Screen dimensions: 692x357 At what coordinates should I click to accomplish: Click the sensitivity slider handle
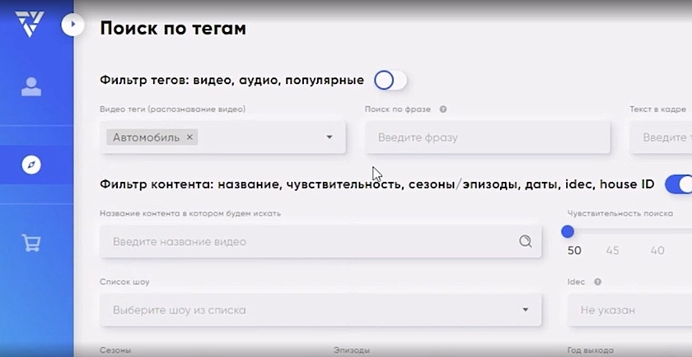click(568, 232)
